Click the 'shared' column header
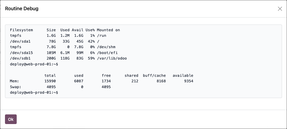287x129 pixels. coord(131,75)
